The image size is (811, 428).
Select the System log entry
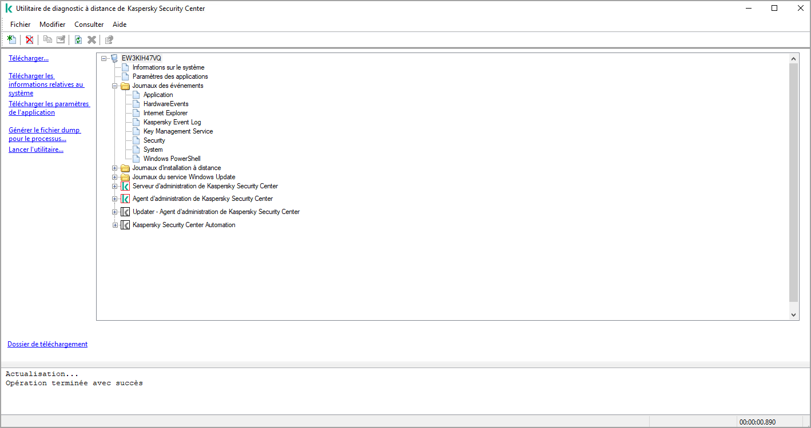pos(153,150)
